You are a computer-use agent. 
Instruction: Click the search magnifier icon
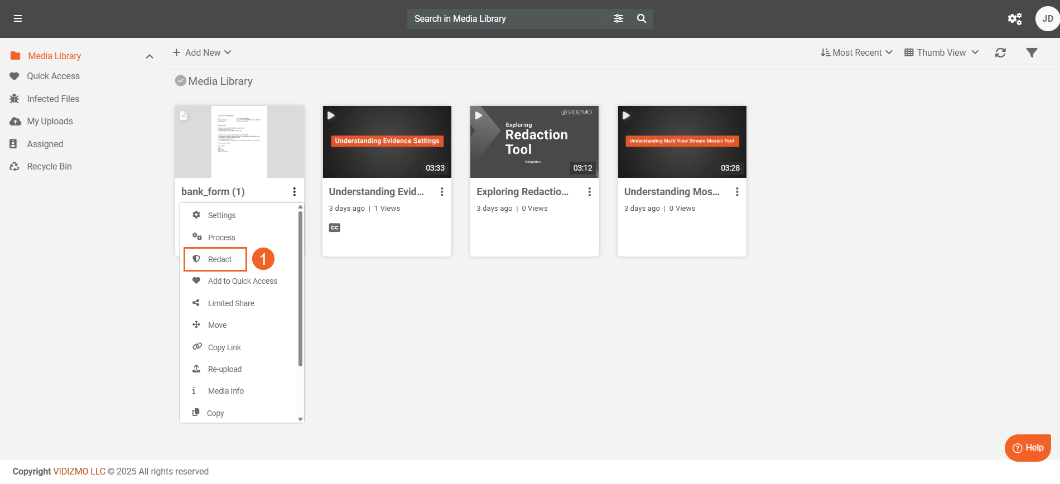pos(642,18)
